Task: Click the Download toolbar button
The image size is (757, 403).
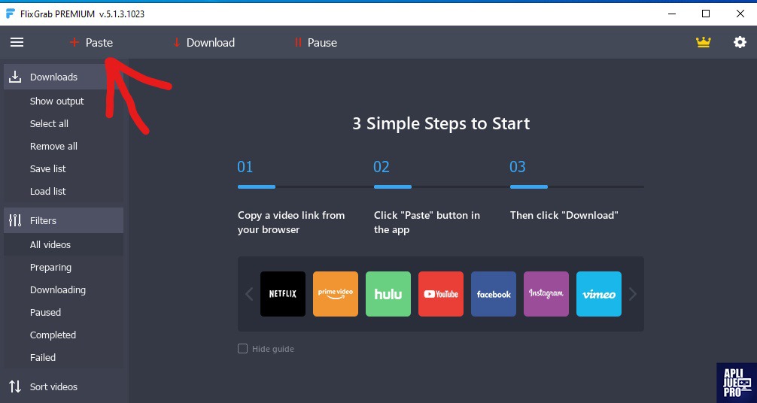Action: point(204,42)
